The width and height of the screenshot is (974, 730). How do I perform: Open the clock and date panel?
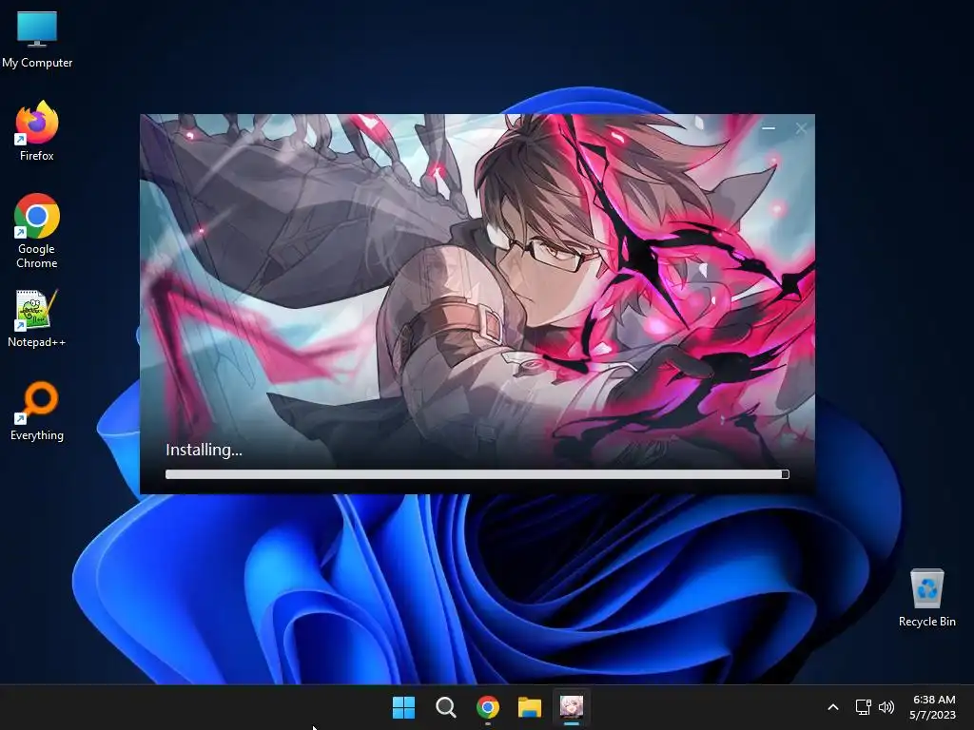[933, 707]
